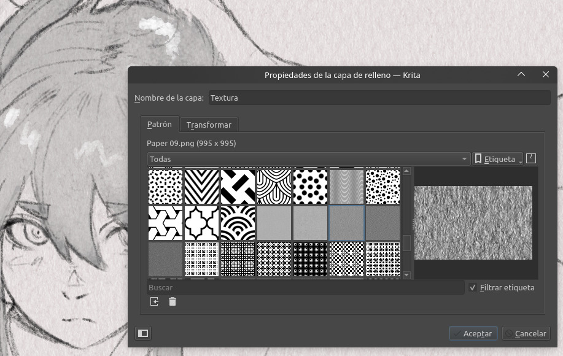Click the import pattern resource icon
The height and width of the screenshot is (356, 563).
tap(154, 301)
